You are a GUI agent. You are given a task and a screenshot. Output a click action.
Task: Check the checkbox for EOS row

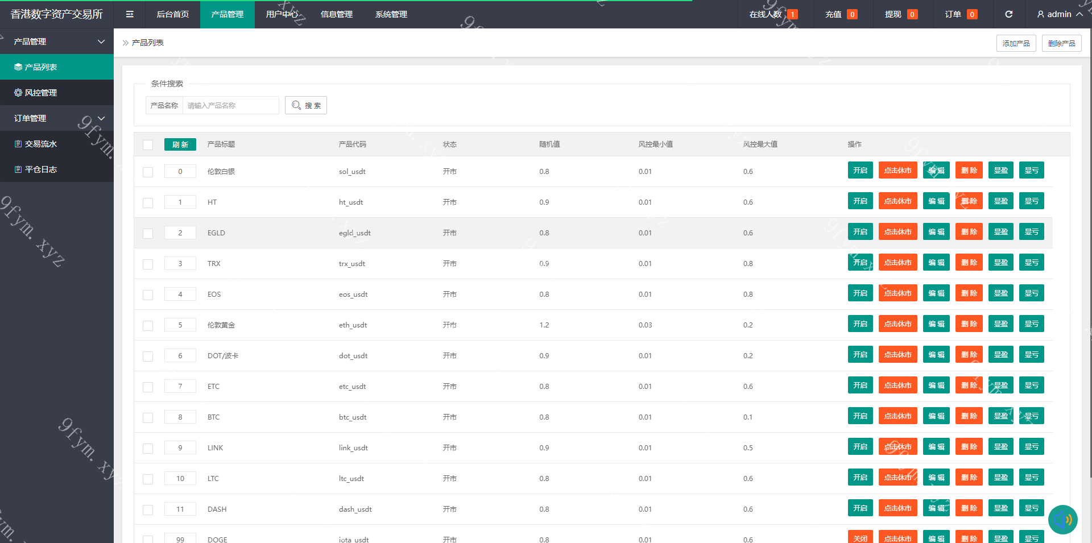coord(148,295)
